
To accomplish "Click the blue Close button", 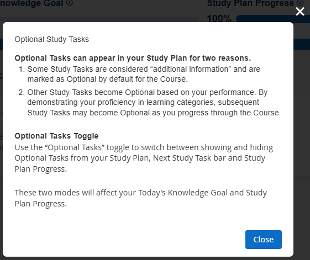I will pos(264,240).
